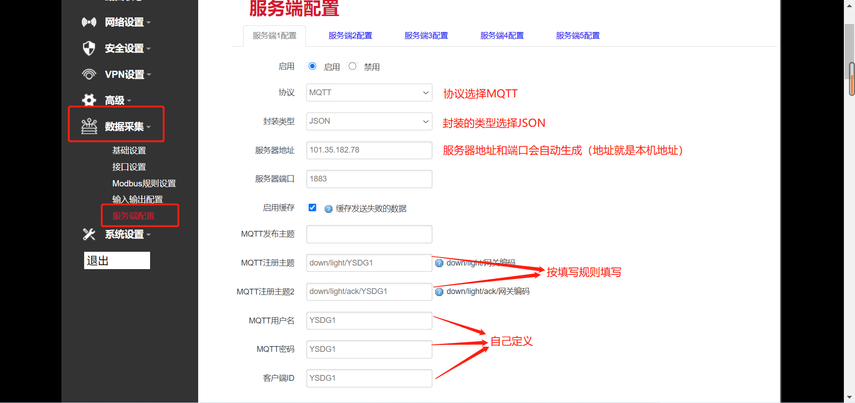The width and height of the screenshot is (855, 403).
Task: Expand the 网络设置 menu chevron
Action: 148,23
